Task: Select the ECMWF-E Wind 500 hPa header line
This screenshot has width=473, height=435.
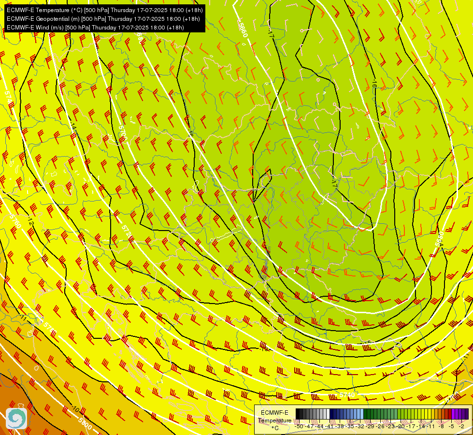Action: 95,28
